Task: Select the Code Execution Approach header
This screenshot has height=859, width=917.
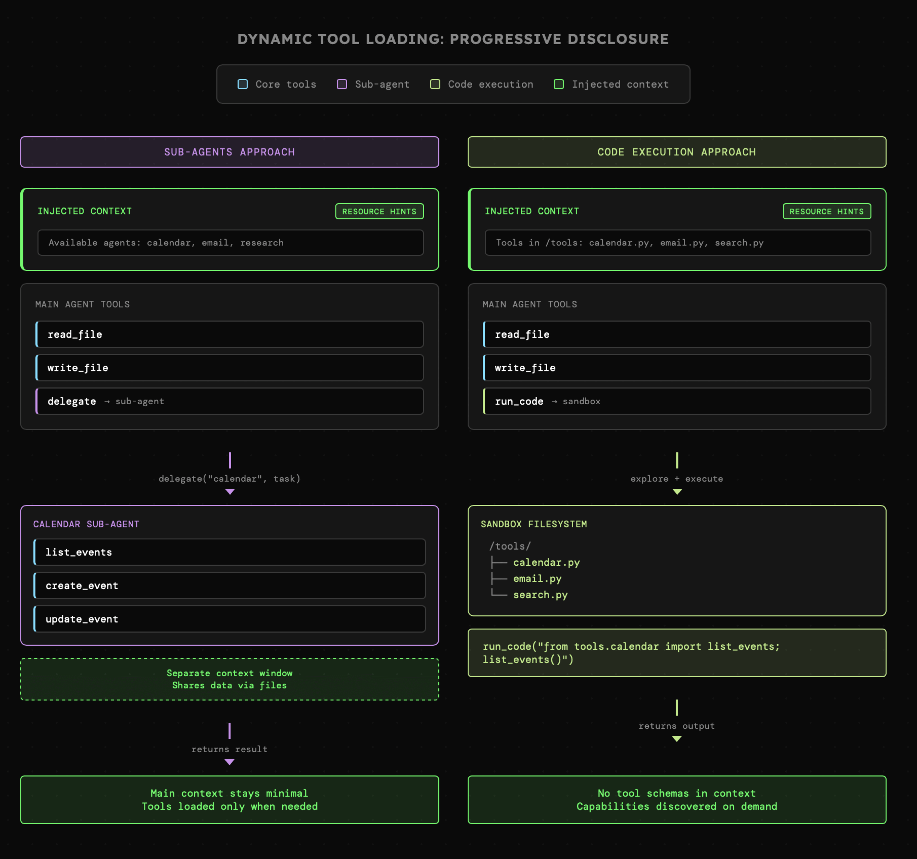Action: pos(676,152)
